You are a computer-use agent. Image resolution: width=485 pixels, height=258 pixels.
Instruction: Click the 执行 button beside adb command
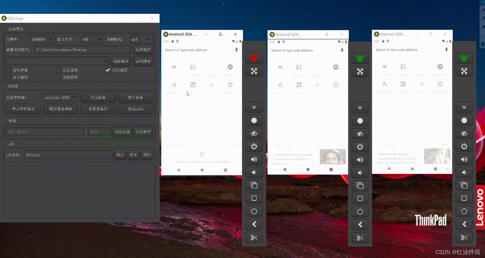[x=120, y=155]
